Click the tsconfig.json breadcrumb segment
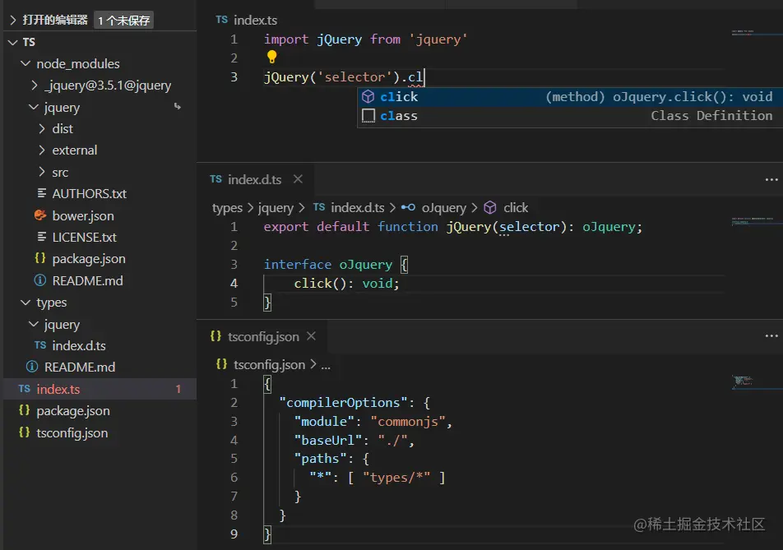This screenshot has height=550, width=783. [269, 365]
